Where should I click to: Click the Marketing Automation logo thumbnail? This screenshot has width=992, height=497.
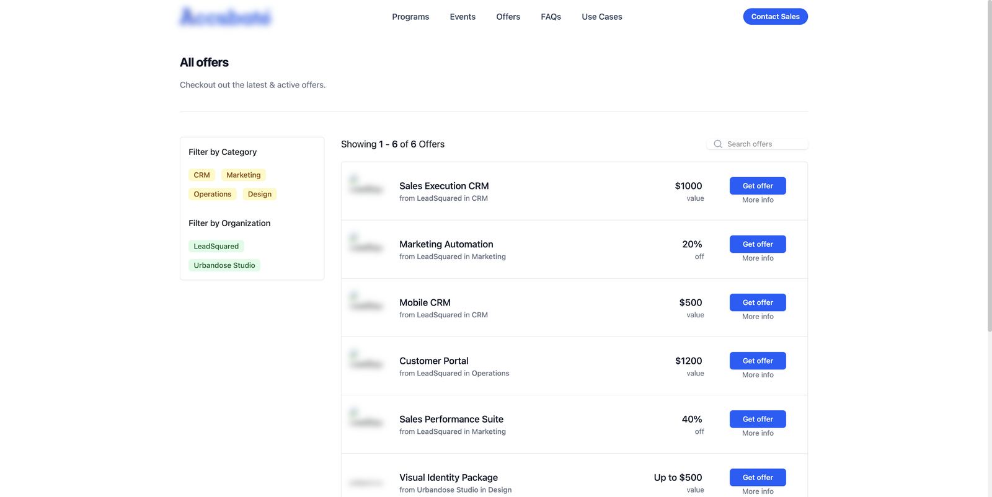click(x=366, y=244)
